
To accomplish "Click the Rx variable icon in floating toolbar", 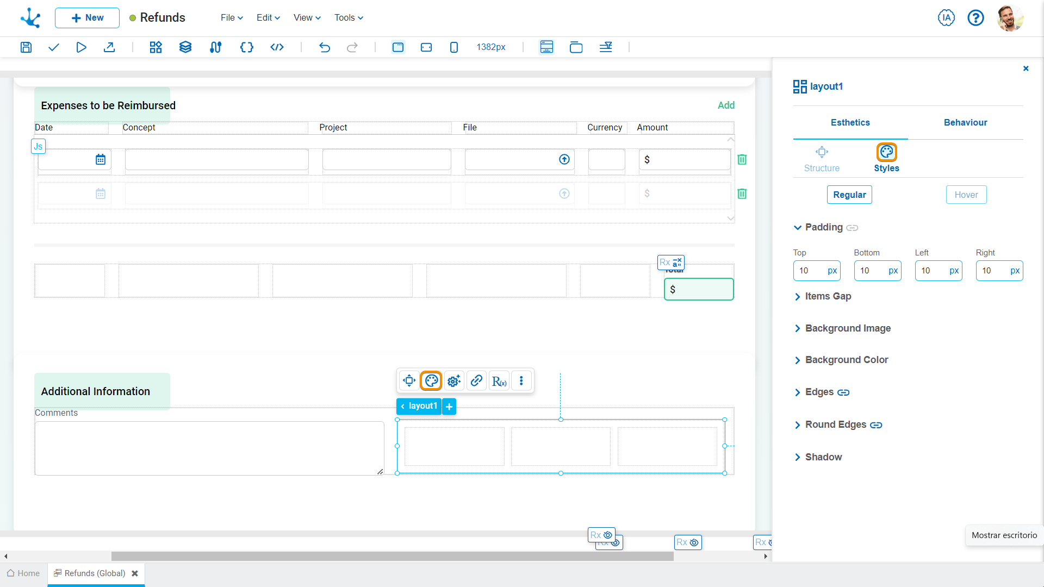I will [x=499, y=380].
